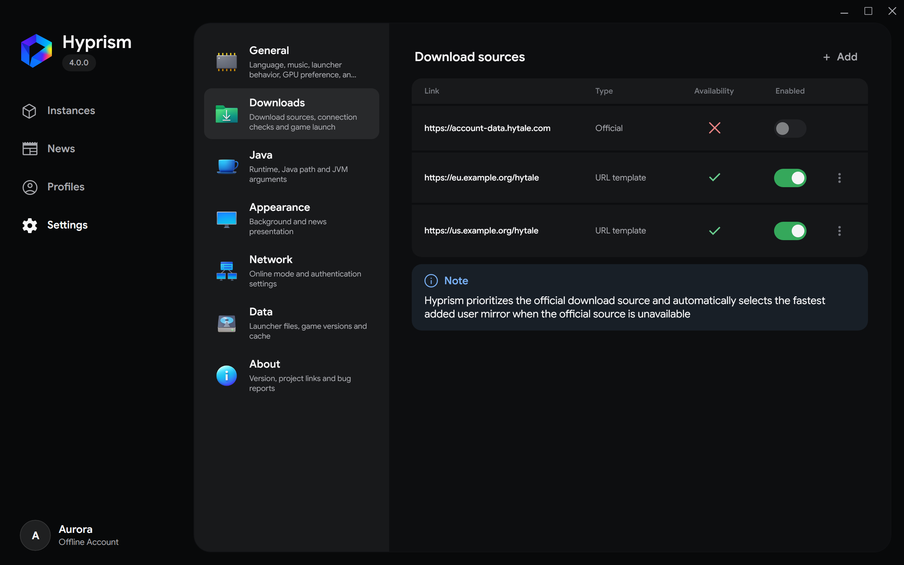Image resolution: width=904 pixels, height=565 pixels.
Task: Click the Downloads green folder icon
Action: click(x=226, y=114)
